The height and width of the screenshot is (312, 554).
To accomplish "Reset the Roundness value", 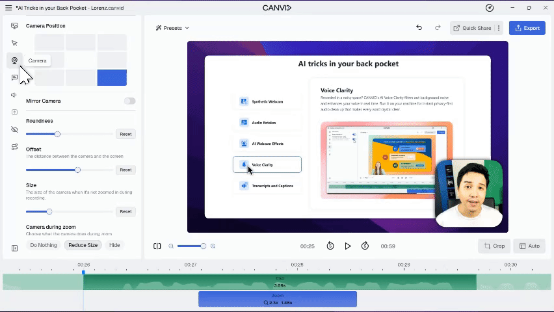I will 125,135.
